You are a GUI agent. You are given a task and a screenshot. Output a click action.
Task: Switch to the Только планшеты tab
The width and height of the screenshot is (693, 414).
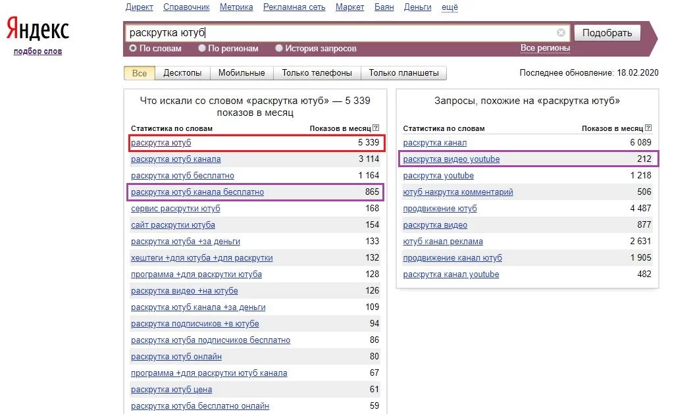pyautogui.click(x=403, y=73)
